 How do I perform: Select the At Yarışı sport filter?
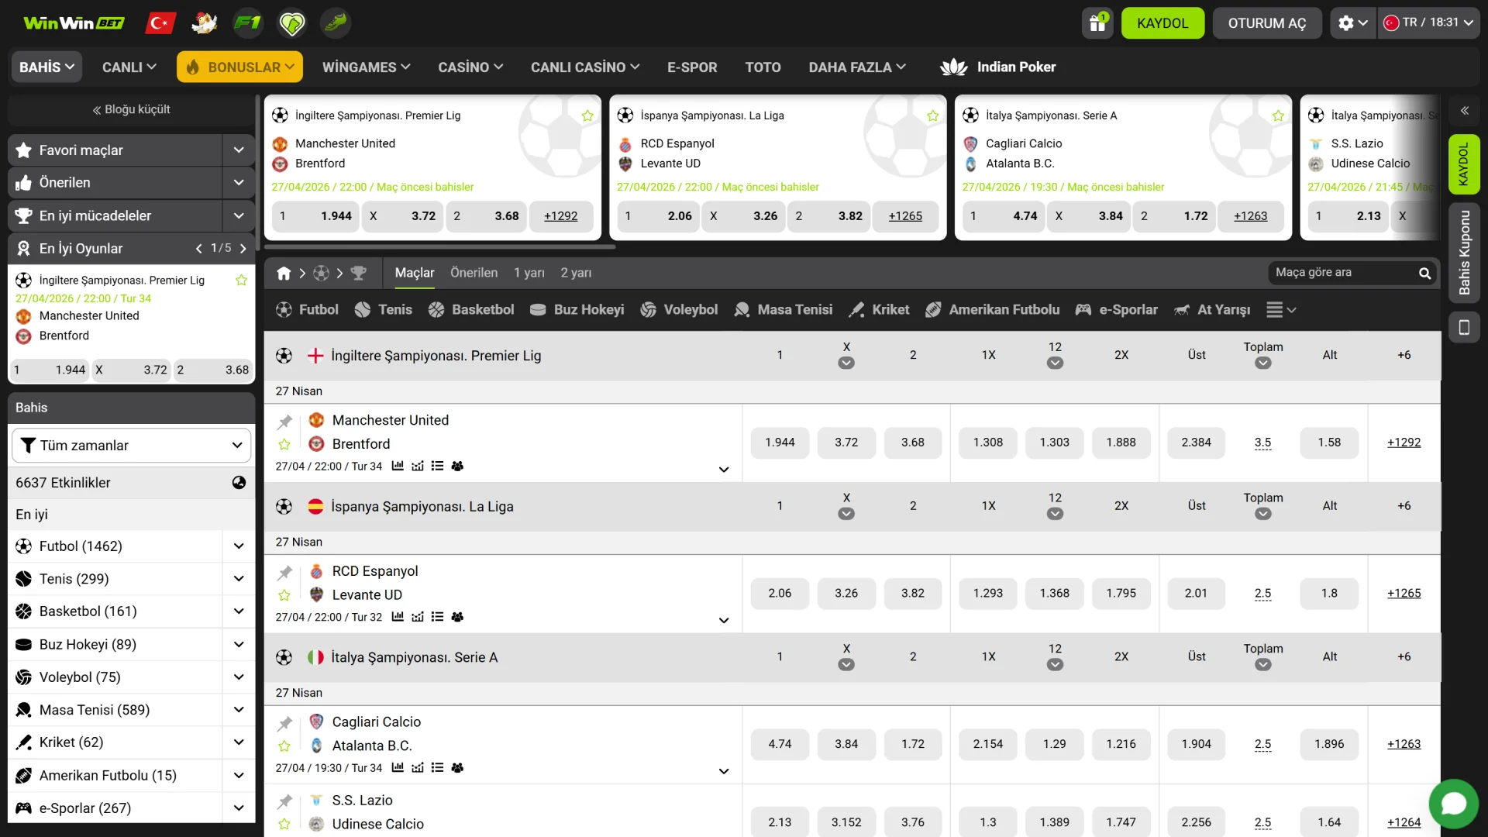pos(1212,310)
